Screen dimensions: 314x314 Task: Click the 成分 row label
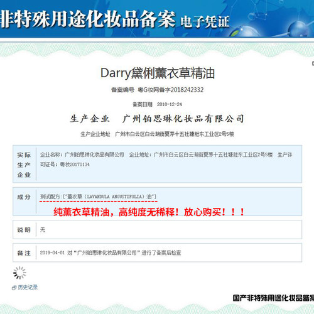[24, 197]
